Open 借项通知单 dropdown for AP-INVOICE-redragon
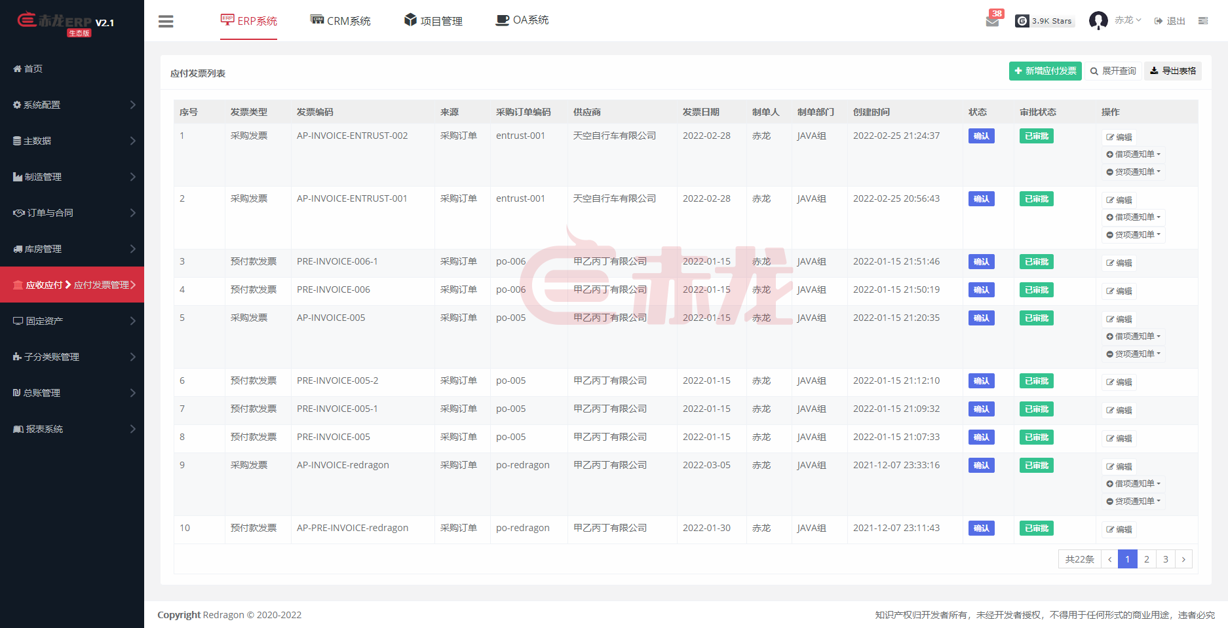This screenshot has height=628, width=1228. coord(1134,484)
